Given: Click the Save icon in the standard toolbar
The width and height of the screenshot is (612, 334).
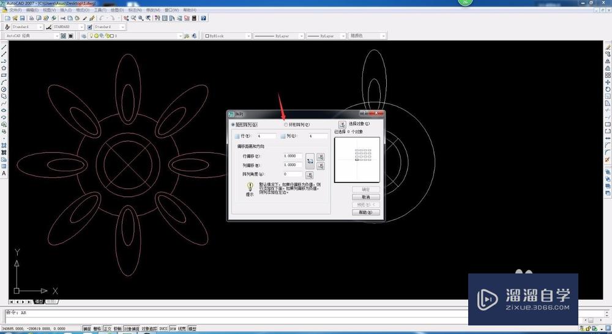Looking at the screenshot, I should pos(21,18).
